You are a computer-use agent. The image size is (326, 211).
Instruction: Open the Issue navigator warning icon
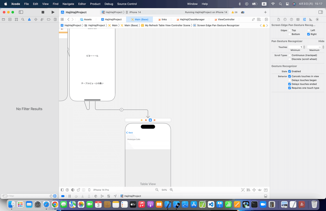(29, 20)
